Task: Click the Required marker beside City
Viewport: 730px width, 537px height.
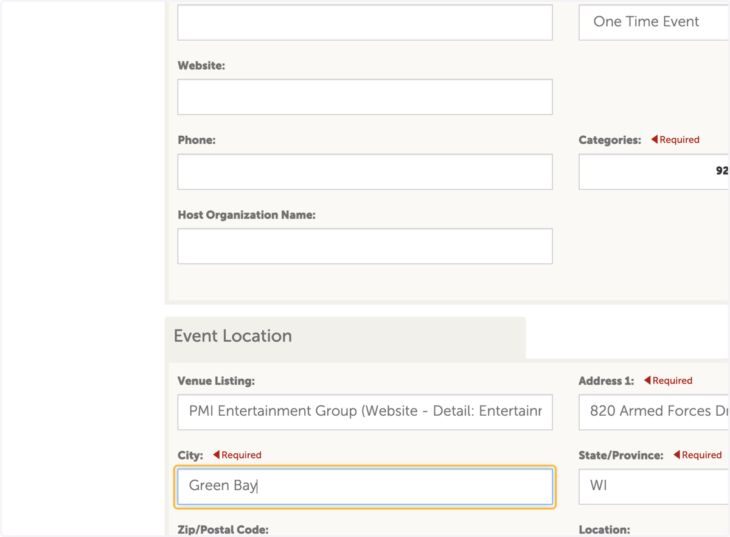Action: (x=237, y=455)
